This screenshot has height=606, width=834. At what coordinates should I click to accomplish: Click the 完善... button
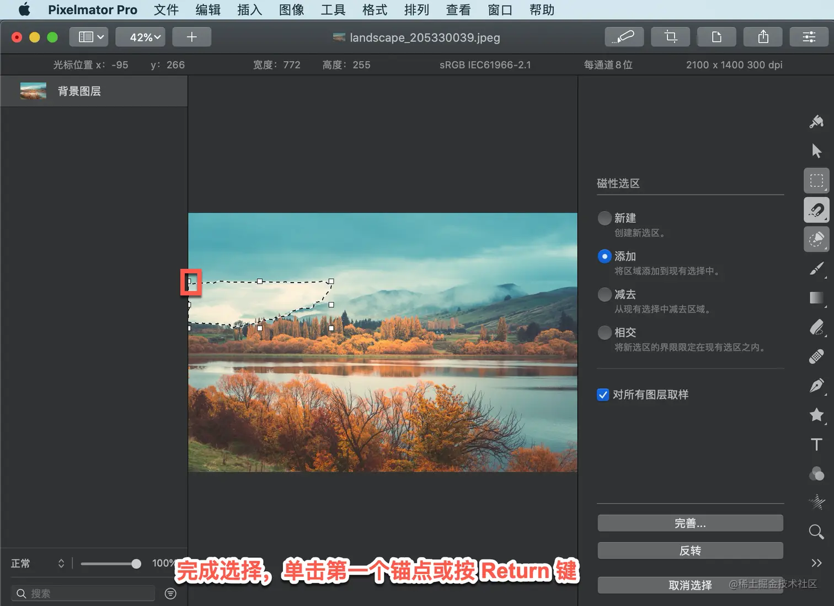click(690, 523)
